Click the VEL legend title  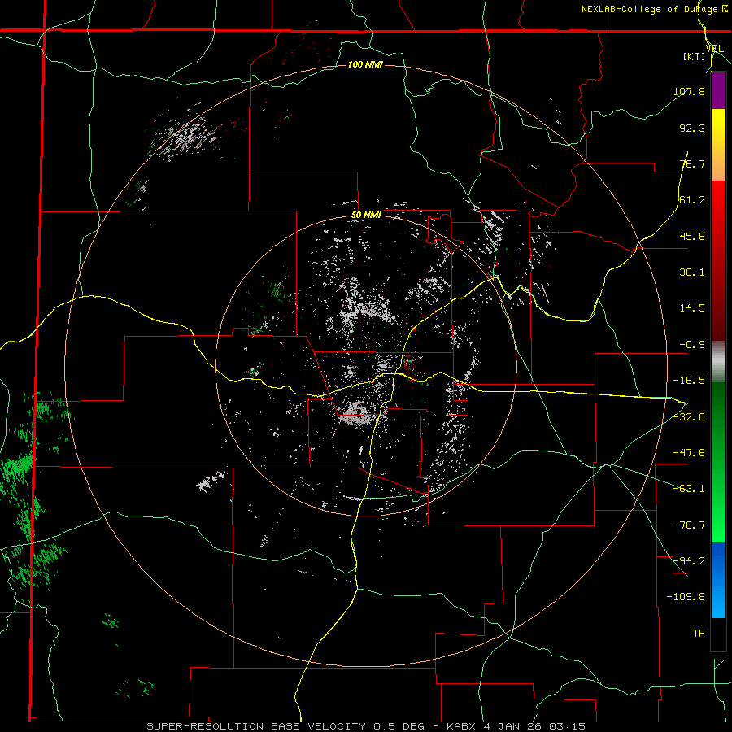coord(714,48)
